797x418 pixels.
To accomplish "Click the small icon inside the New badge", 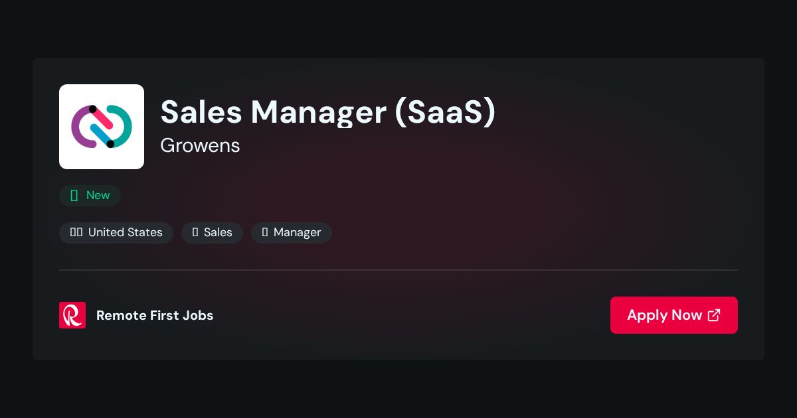I will 74,195.
